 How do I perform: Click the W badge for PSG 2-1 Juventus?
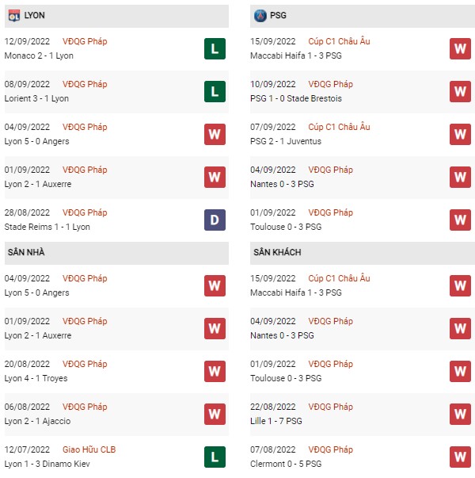click(x=460, y=134)
